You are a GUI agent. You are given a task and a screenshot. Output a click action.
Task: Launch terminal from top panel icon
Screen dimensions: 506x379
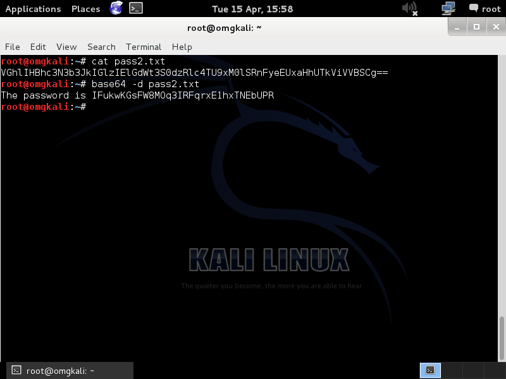[x=136, y=8]
